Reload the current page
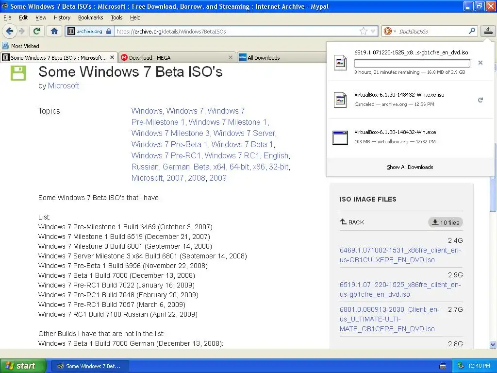497x373 pixels. pos(37,31)
